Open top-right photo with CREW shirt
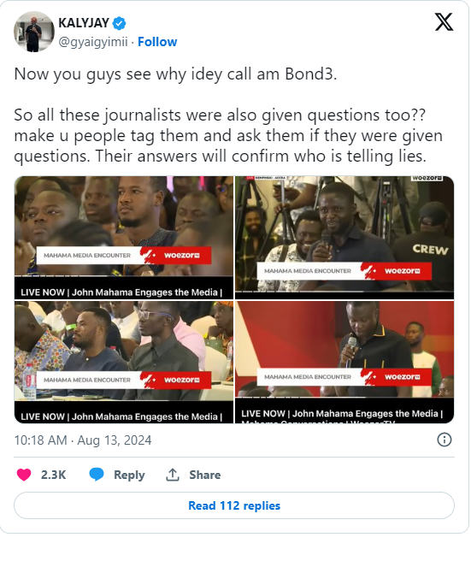The height and width of the screenshot is (567, 471). point(344,238)
